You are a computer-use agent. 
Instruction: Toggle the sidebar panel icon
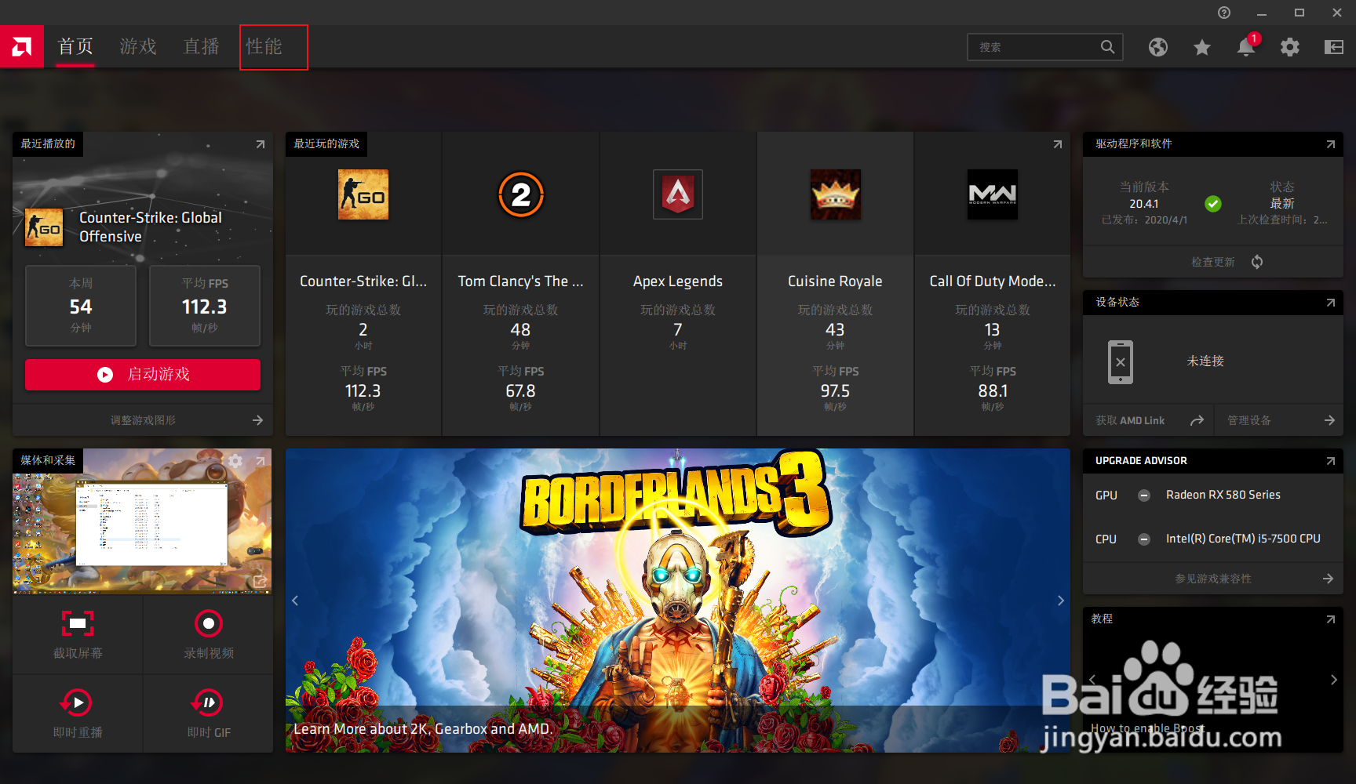click(1333, 47)
